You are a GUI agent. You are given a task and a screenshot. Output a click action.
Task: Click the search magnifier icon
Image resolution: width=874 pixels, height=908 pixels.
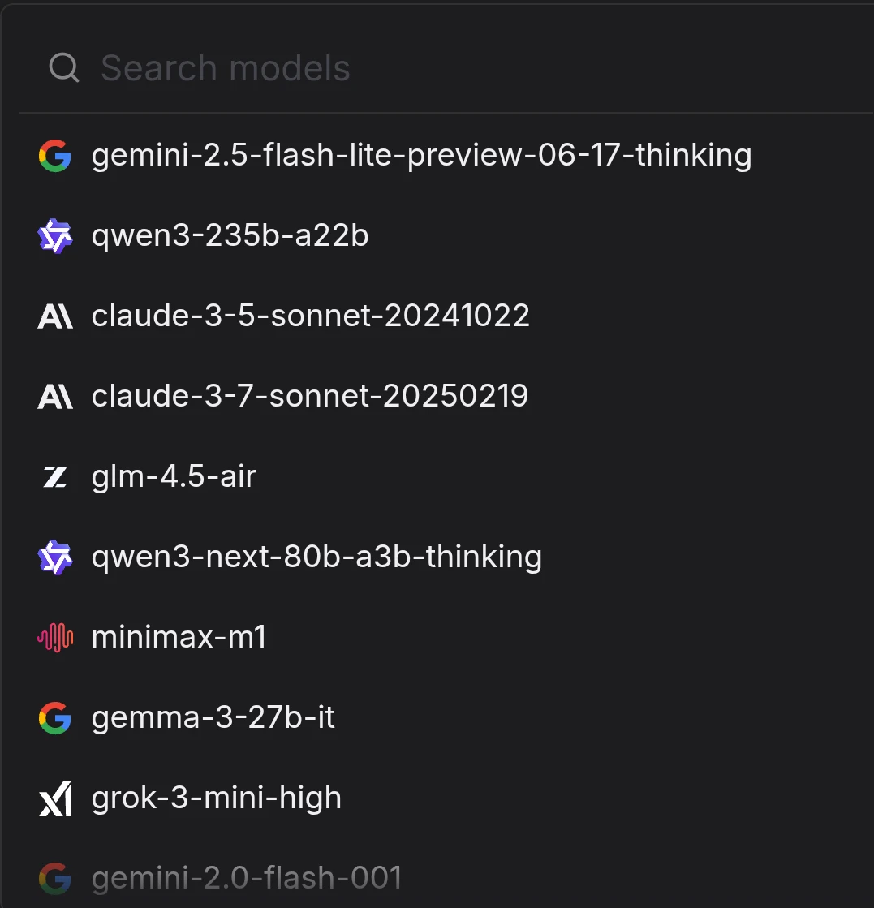tap(63, 68)
